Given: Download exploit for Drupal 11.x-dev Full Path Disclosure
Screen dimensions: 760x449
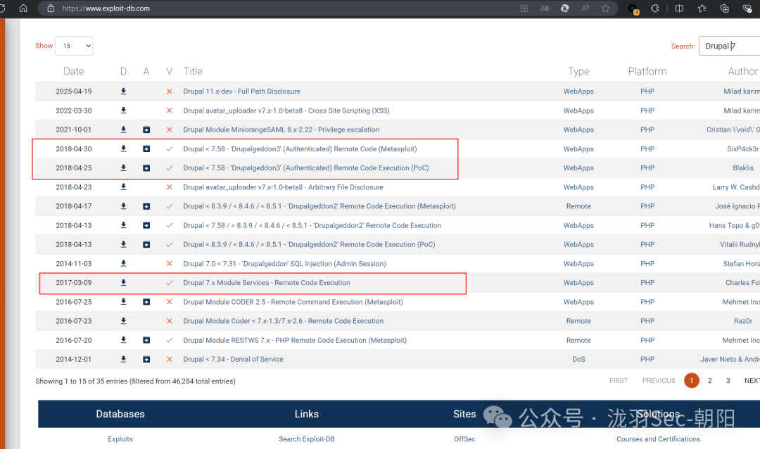Looking at the screenshot, I should [123, 91].
